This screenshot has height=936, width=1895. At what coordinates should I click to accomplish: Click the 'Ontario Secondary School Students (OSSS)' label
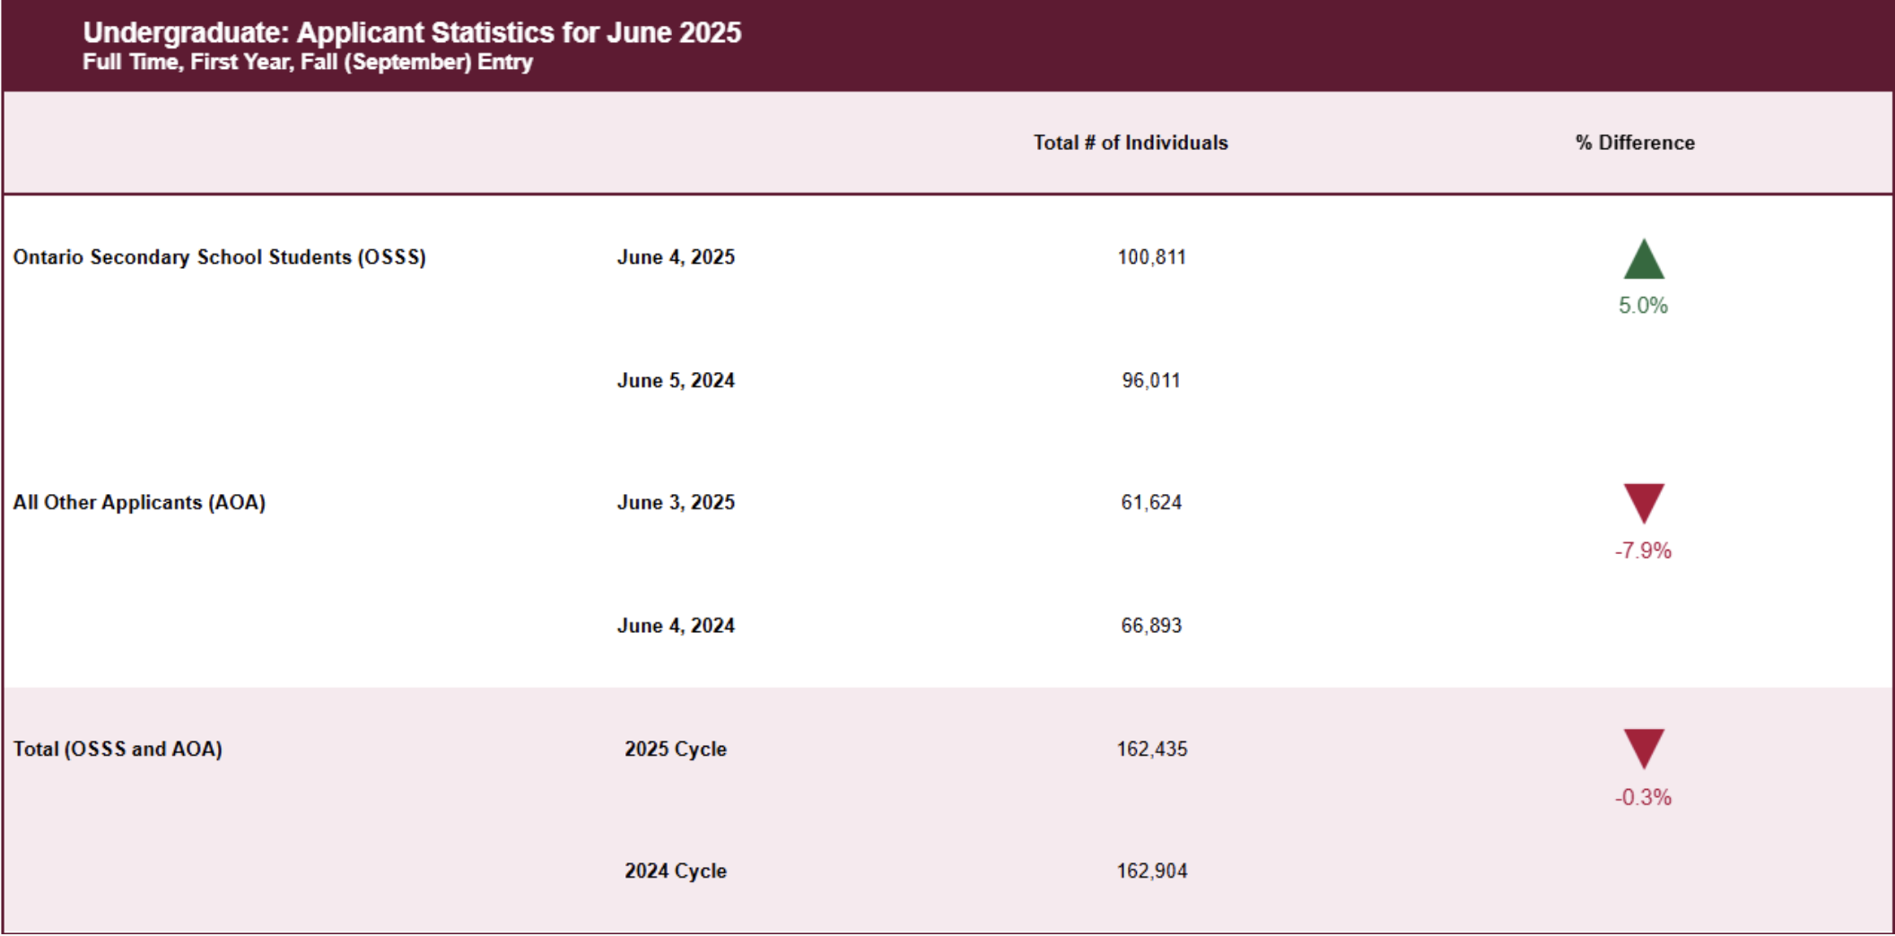coord(220,257)
